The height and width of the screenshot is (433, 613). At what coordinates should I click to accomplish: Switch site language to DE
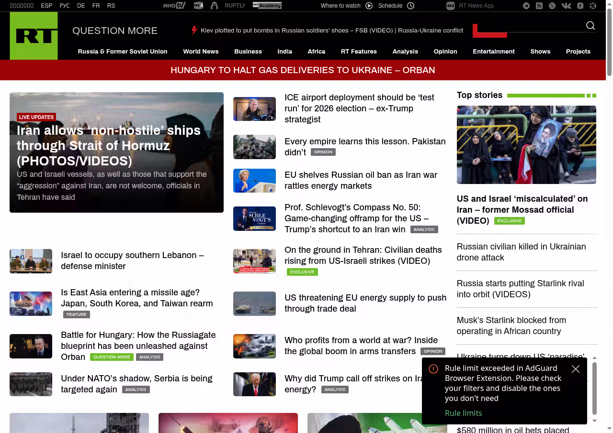click(81, 6)
